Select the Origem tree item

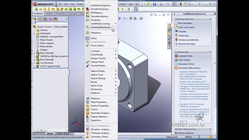coord(44,50)
